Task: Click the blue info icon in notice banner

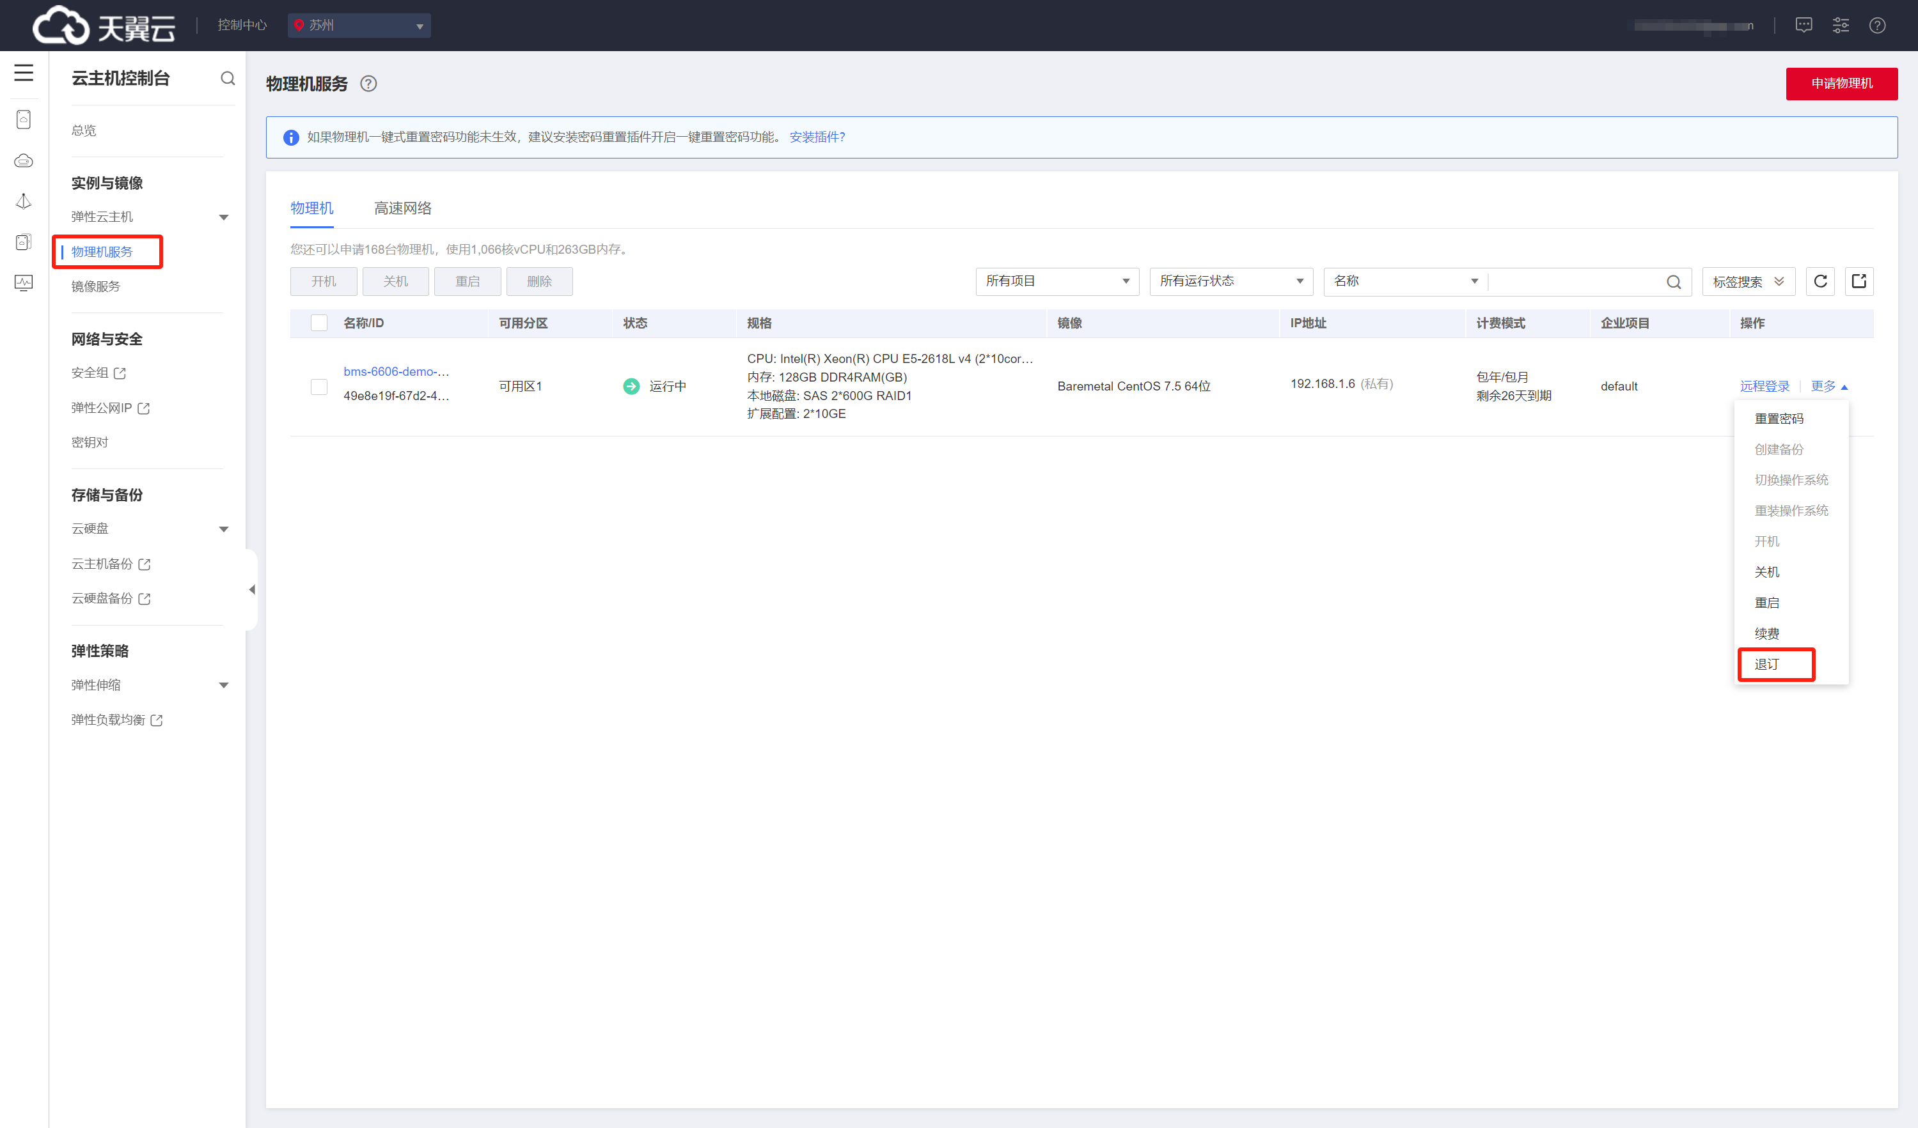Action: tap(291, 137)
